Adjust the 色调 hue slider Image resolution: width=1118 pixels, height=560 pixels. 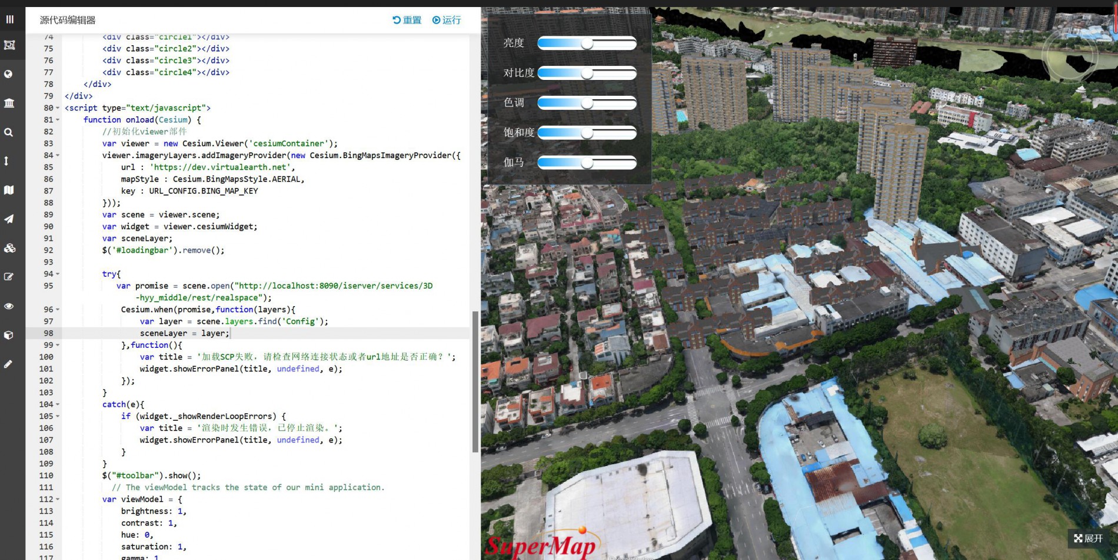tap(587, 103)
